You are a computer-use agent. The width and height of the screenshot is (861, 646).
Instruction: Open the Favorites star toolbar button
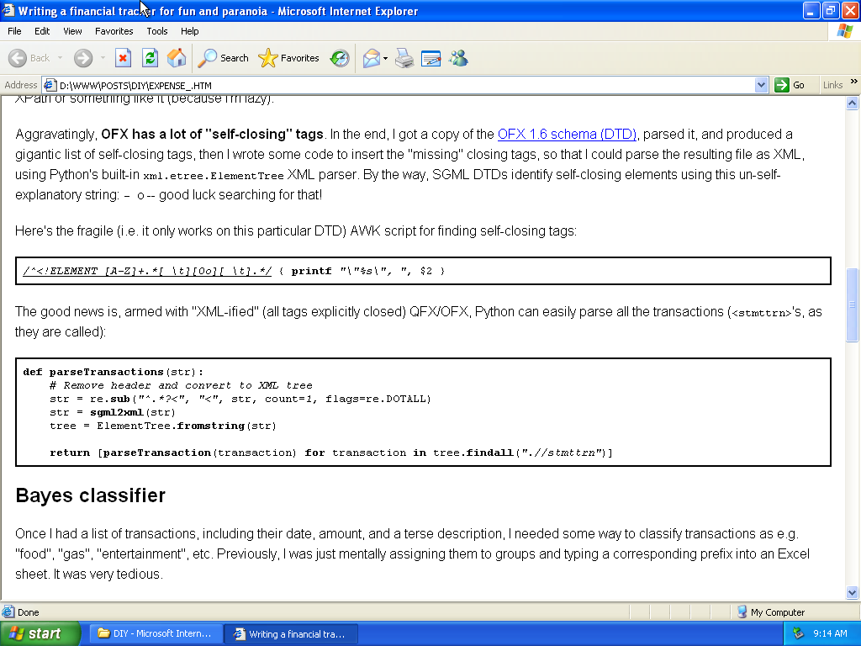click(289, 58)
